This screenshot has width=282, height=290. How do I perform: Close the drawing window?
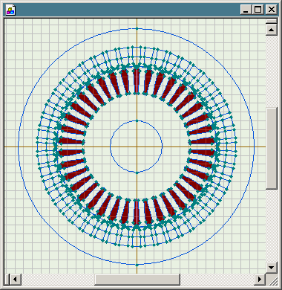(x=272, y=10)
